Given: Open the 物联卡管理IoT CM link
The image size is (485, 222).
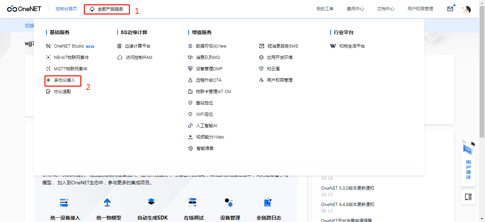Looking at the screenshot, I should click(214, 92).
